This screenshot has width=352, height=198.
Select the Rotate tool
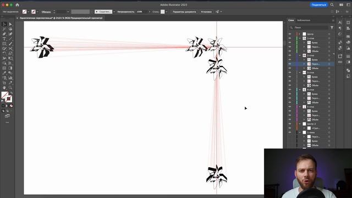coord(4,53)
